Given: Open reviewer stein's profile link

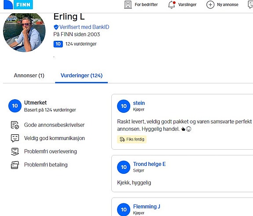Looking at the screenshot, I should click(139, 103).
